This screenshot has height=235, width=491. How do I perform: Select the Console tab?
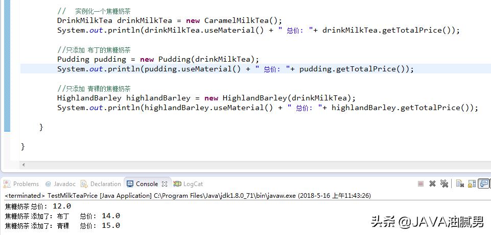coord(147,184)
